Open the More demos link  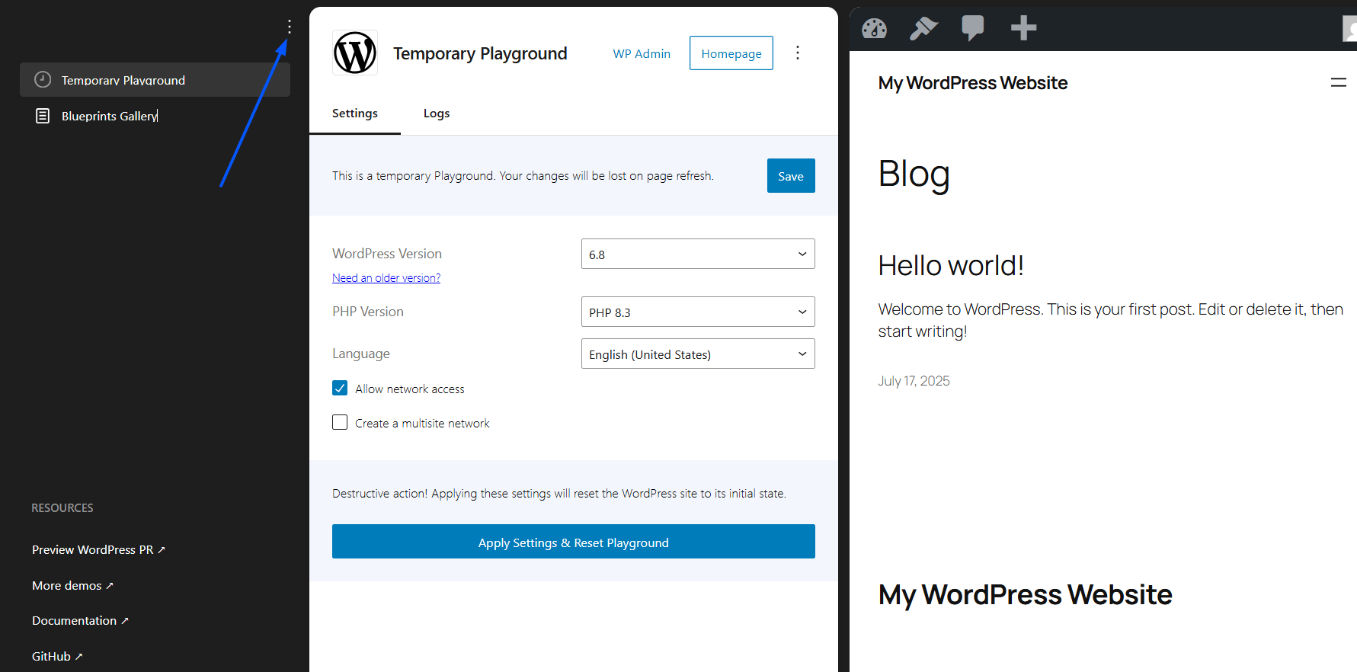tap(72, 585)
